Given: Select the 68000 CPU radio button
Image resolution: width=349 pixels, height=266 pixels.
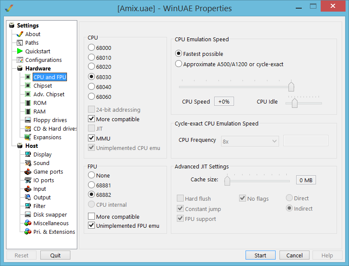Looking at the screenshot, I should [91, 47].
